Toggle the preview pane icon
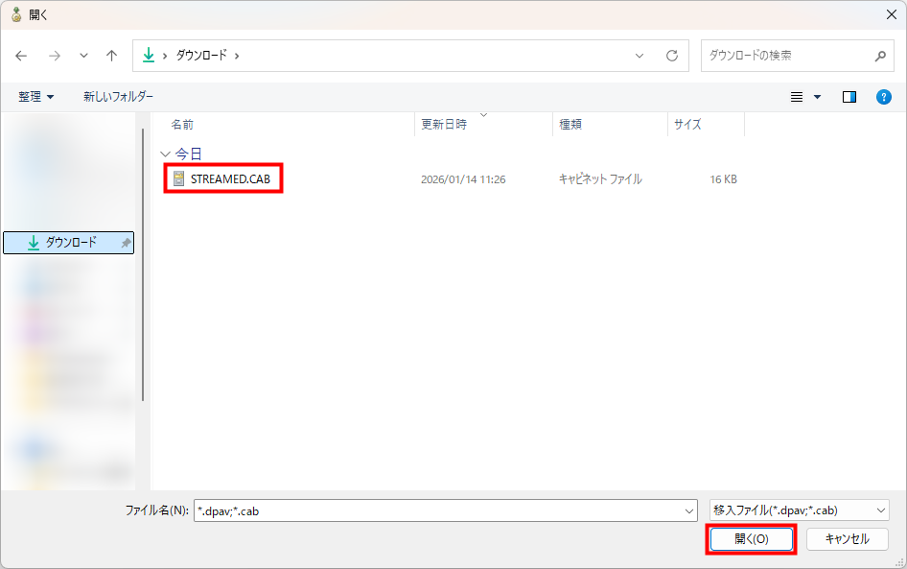 [849, 97]
